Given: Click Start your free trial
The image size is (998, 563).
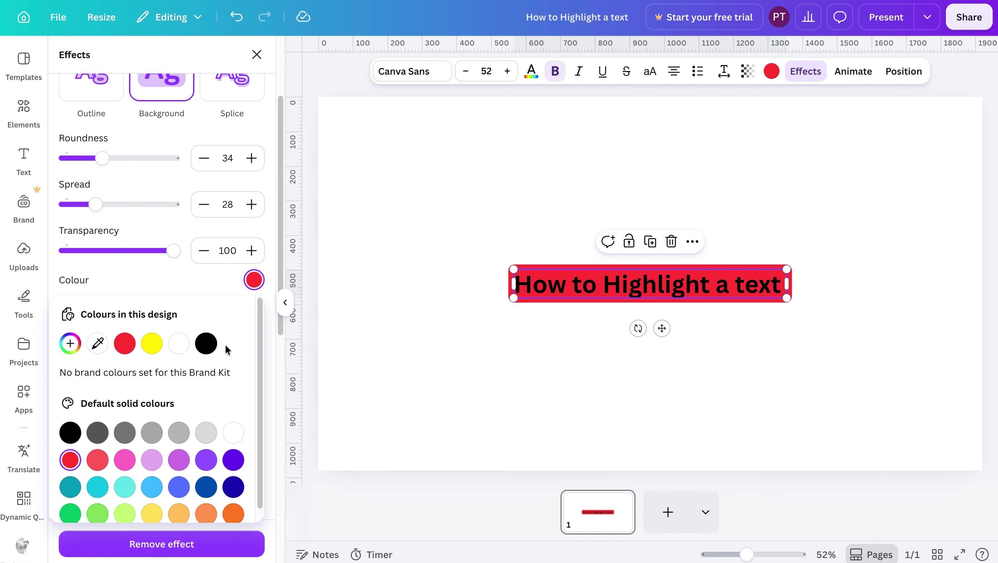Looking at the screenshot, I should 704,17.
